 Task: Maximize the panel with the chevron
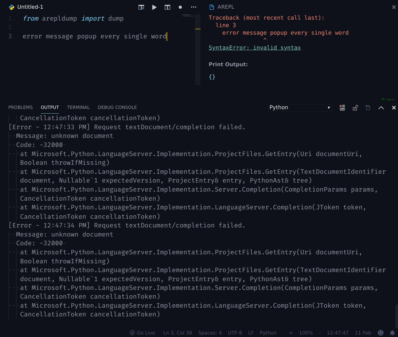[381, 107]
